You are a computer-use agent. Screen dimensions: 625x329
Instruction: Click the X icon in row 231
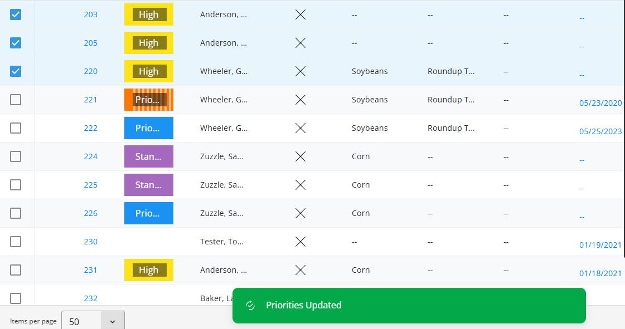(x=301, y=270)
